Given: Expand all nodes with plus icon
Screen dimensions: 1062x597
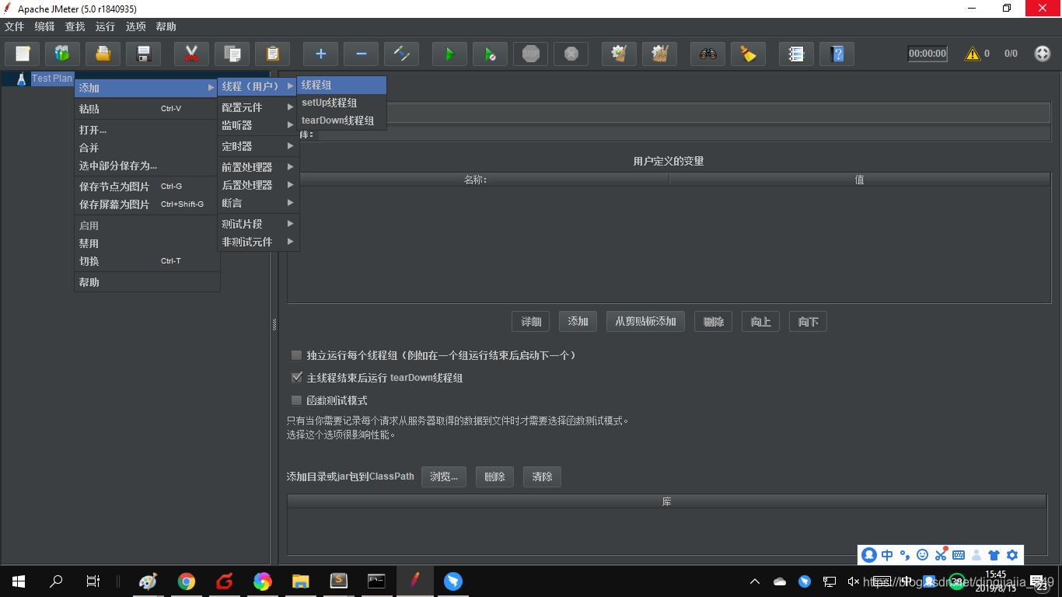Looking at the screenshot, I should [x=321, y=54].
